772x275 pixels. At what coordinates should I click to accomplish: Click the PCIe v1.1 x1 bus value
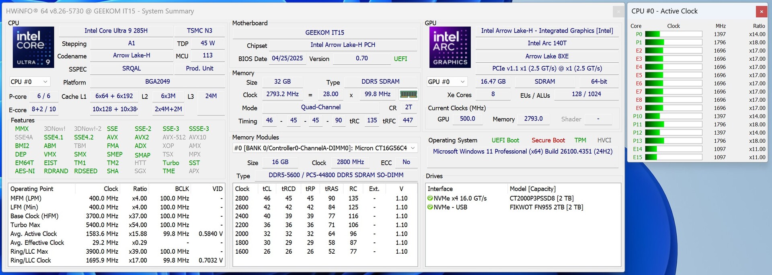click(x=547, y=68)
